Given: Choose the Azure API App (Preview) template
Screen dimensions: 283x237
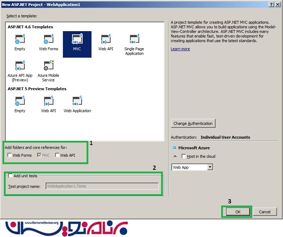Looking at the screenshot, I should [20, 71].
